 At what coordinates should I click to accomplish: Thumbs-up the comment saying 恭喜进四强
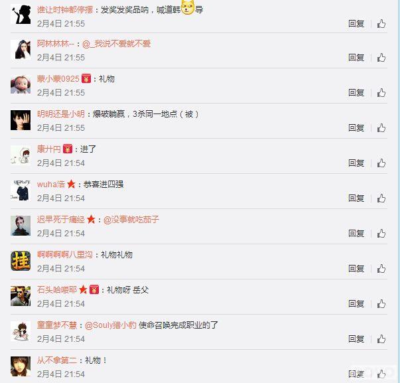tap(381, 198)
